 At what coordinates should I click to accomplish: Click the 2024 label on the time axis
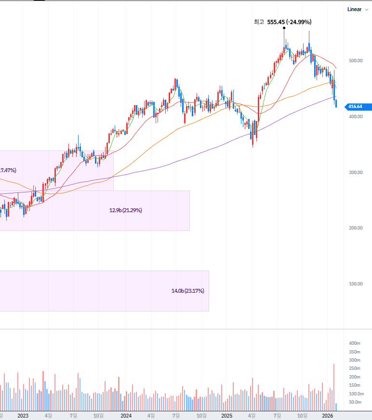click(126, 415)
